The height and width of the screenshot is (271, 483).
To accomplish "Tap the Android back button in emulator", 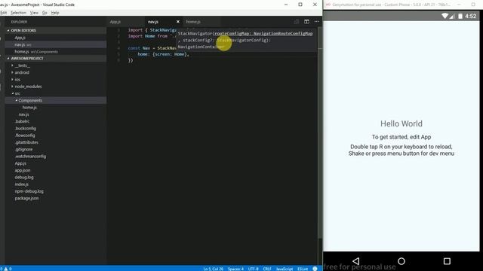I will pos(355,261).
